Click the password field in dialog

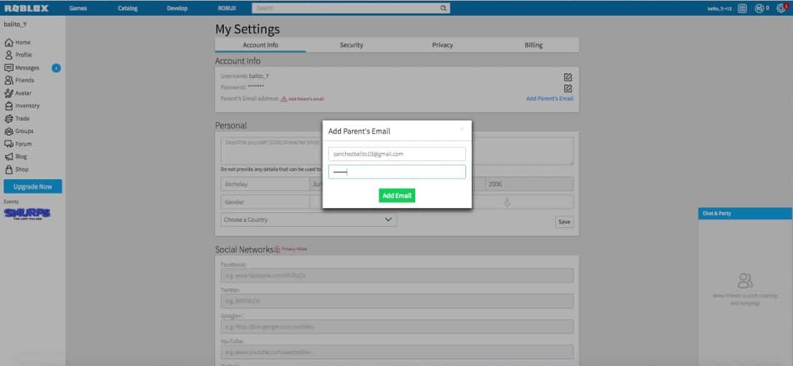[396, 172]
